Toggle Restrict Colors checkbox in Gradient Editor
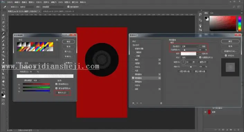The height and width of the screenshot is (132, 244). coord(56,84)
